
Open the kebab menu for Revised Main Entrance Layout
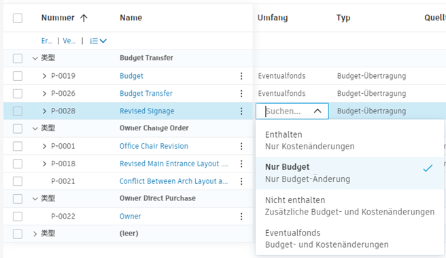(241, 164)
